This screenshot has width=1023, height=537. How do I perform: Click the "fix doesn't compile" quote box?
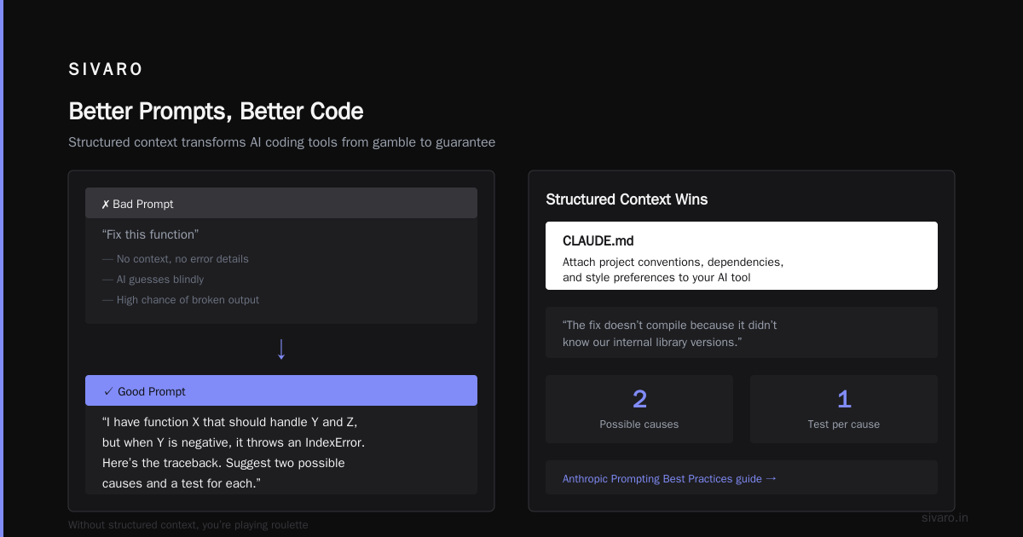pyautogui.click(x=742, y=332)
